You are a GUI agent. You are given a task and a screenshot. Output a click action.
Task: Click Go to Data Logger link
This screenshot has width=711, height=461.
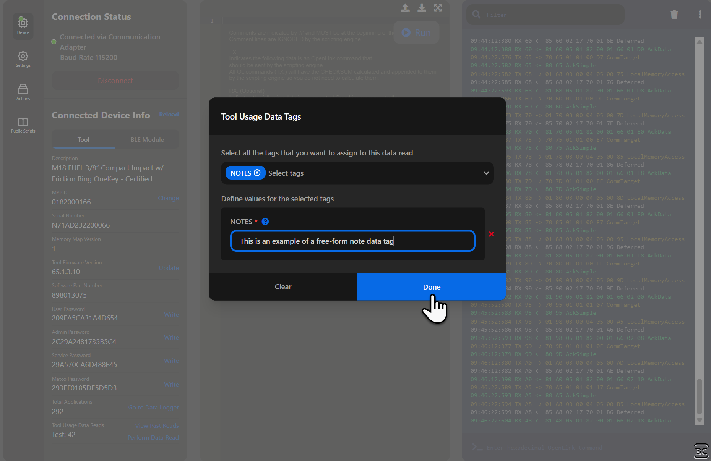153,408
